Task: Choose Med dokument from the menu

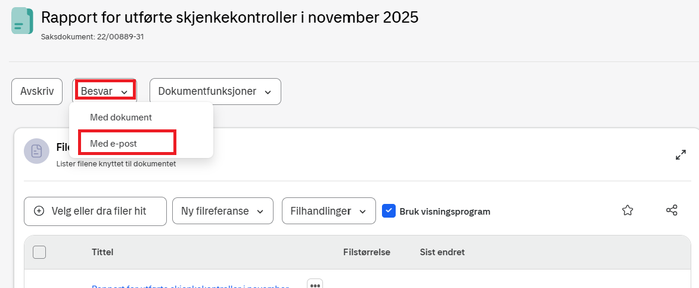Action: (121, 117)
